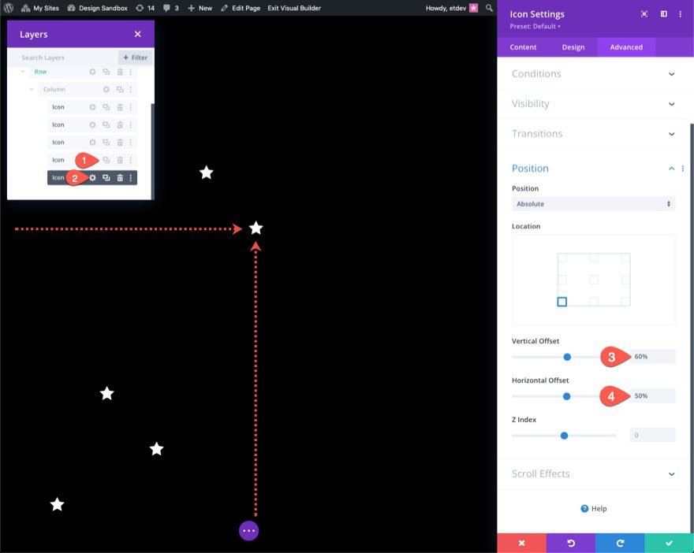Open settings gear for the selected Icon layer
The width and height of the screenshot is (694, 553).
[x=92, y=177]
